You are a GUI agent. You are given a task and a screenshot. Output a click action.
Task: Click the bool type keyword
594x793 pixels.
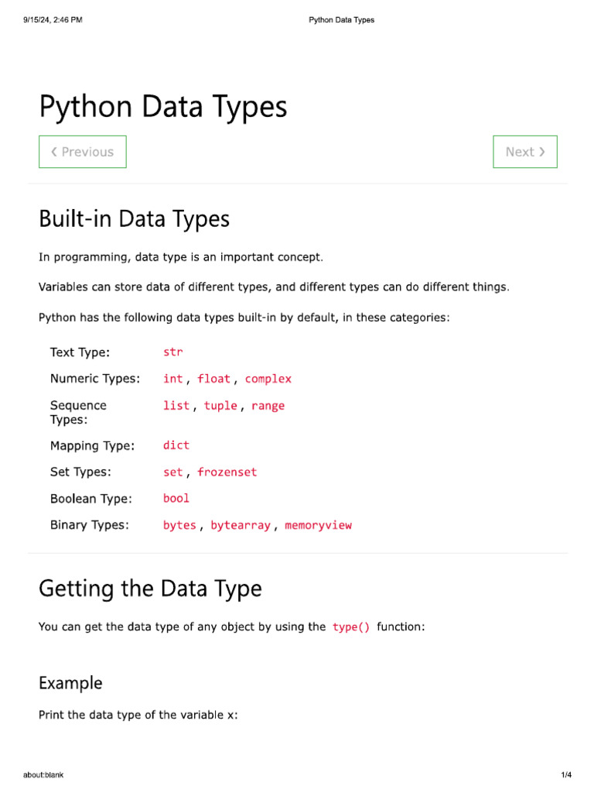[x=176, y=498]
